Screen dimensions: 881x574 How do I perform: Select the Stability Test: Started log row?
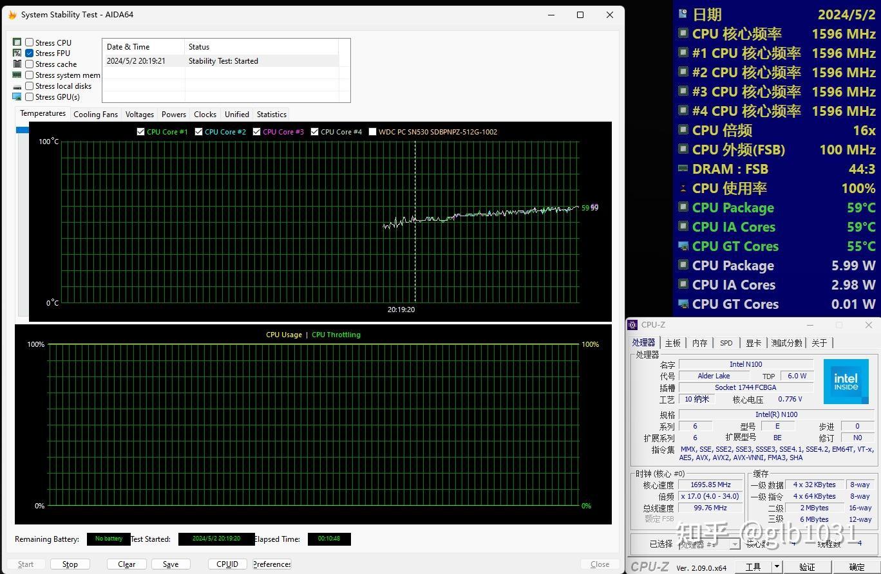pyautogui.click(x=222, y=61)
